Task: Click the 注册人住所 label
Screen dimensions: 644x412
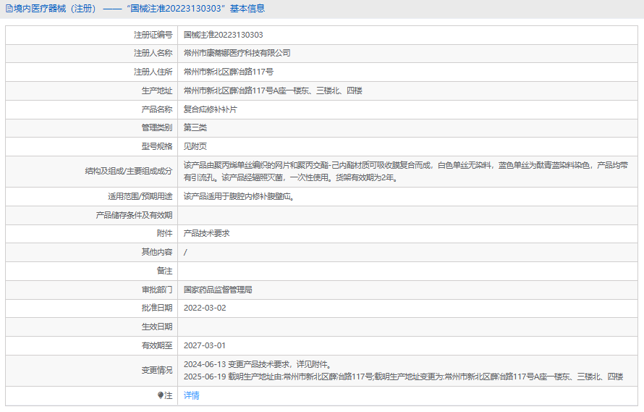Action: click(153, 72)
